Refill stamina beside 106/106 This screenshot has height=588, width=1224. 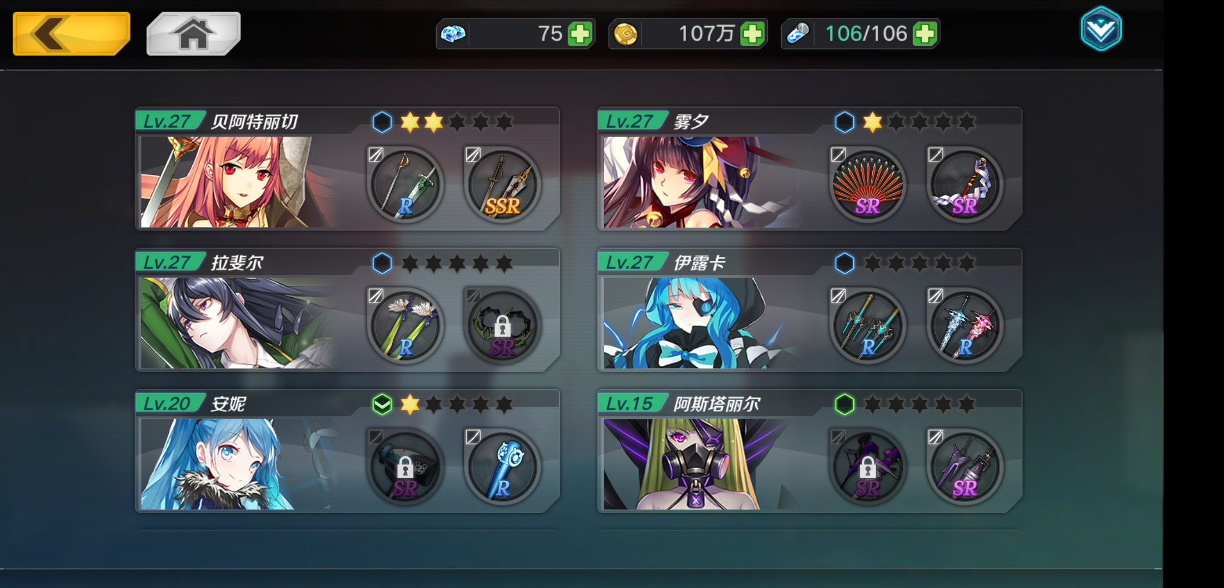(925, 34)
